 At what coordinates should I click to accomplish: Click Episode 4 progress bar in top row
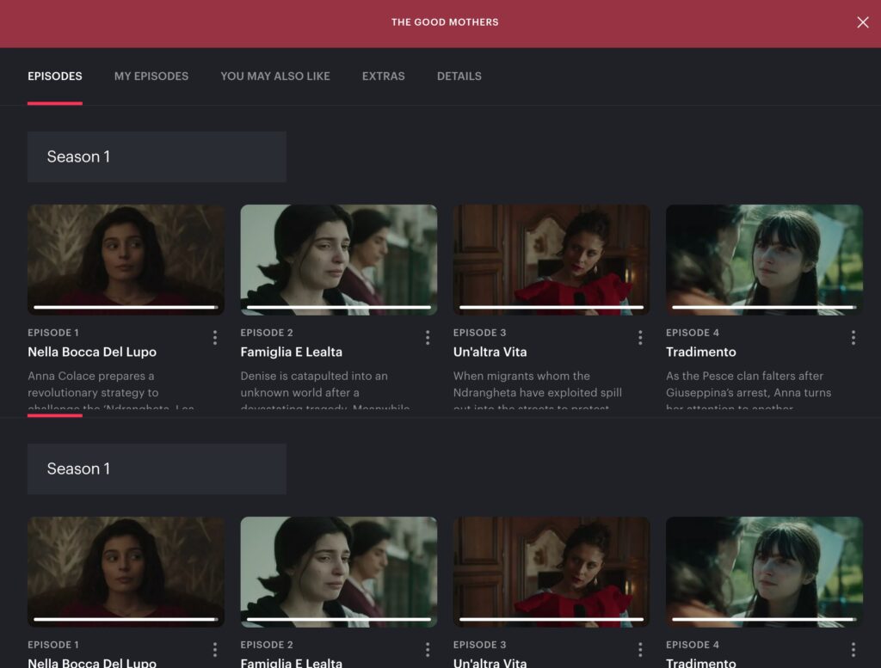[x=764, y=307]
